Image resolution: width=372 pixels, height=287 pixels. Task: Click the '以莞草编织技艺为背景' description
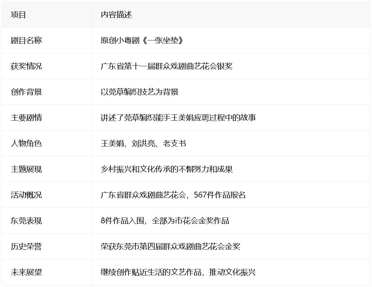pos(139,92)
